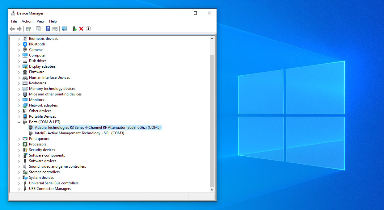384x210 pixels.
Task: Click the Update device driver green arrow icon
Action: [74, 29]
